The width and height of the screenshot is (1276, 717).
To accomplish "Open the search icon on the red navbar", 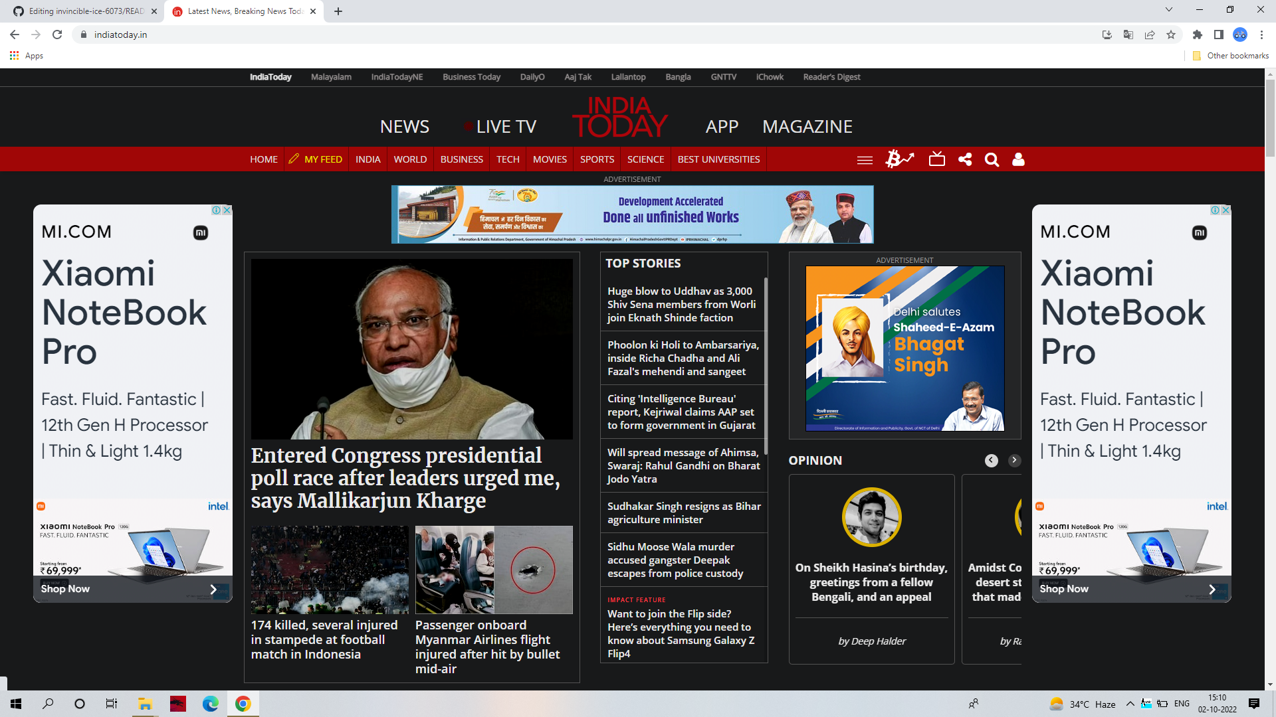I will [992, 159].
